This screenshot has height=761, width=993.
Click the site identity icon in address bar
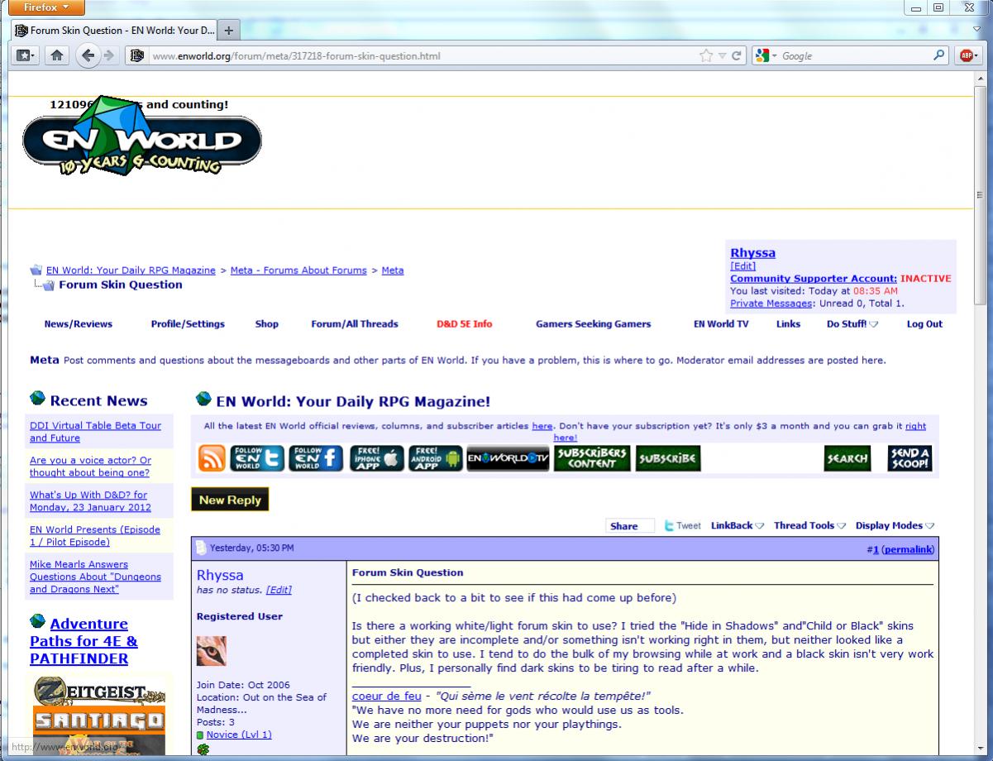click(137, 56)
